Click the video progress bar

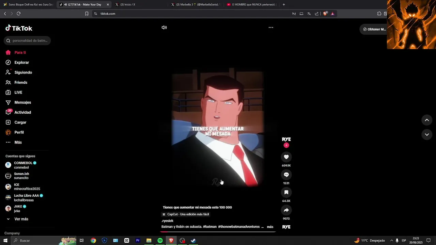(218, 232)
